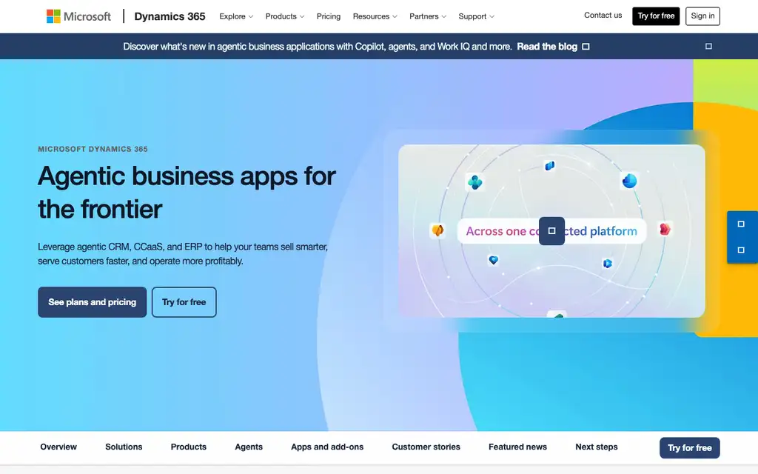Open the Dynamics 365 home link
The image size is (758, 474).
click(170, 16)
